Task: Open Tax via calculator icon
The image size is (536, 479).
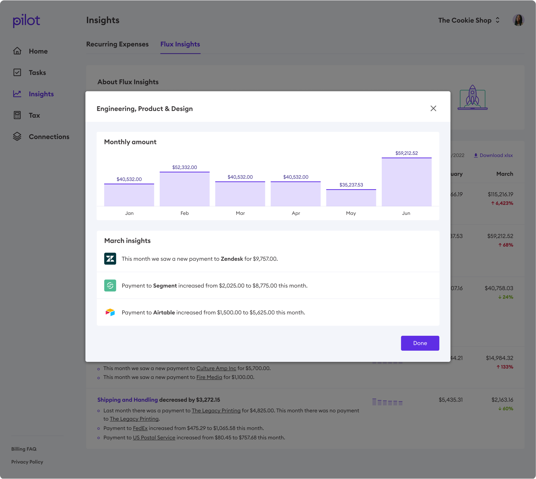Action: pyautogui.click(x=17, y=115)
